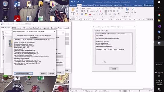The width and height of the screenshot is (164, 92).
Task: Open Visual Studio from the taskbar
Action: pos(159,26)
